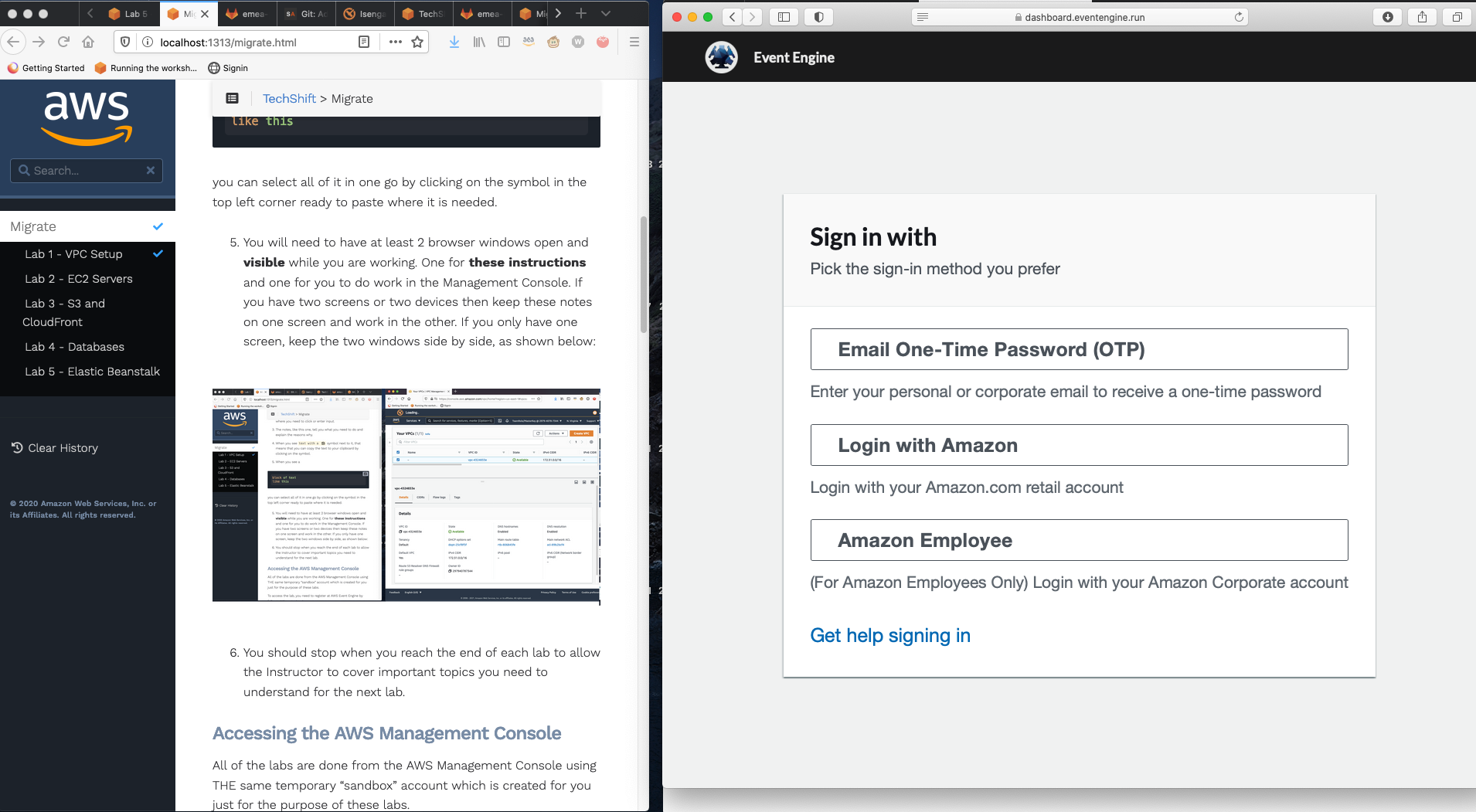Open Get help signing in link
Image resolution: width=1476 pixels, height=812 pixels.
890,635
